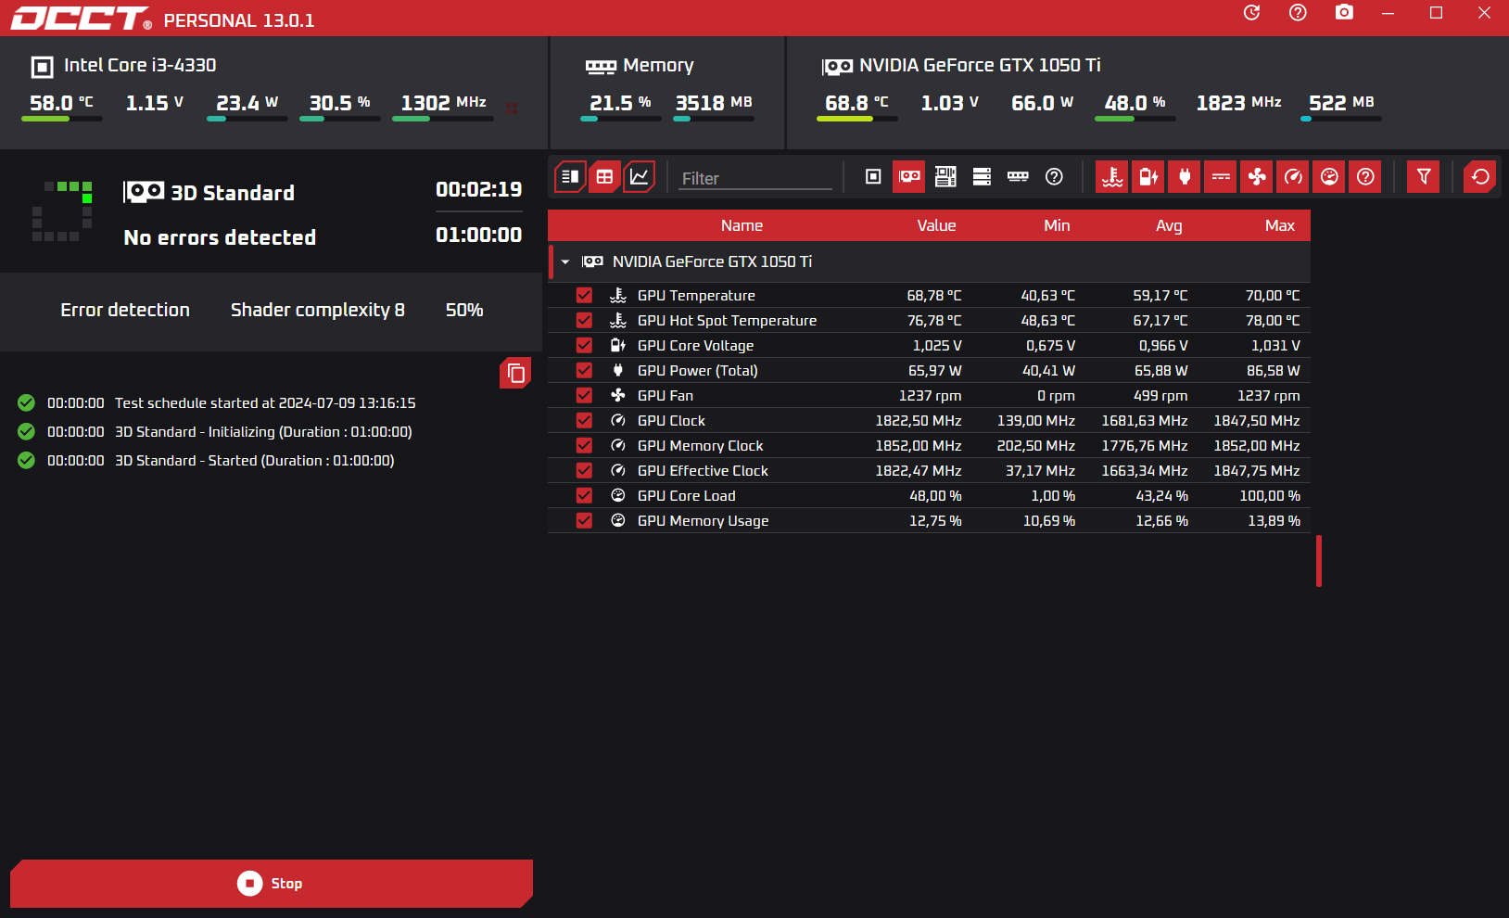This screenshot has height=918, width=1509.
Task: Click the 'Test schedule started' log entry
Action: click(265, 403)
